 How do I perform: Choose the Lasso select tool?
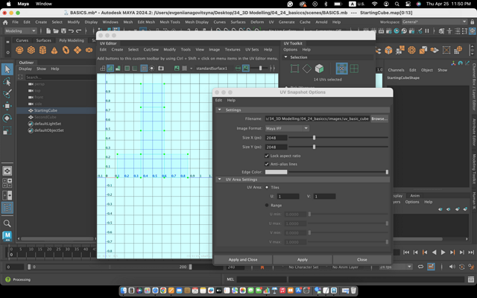(x=7, y=81)
